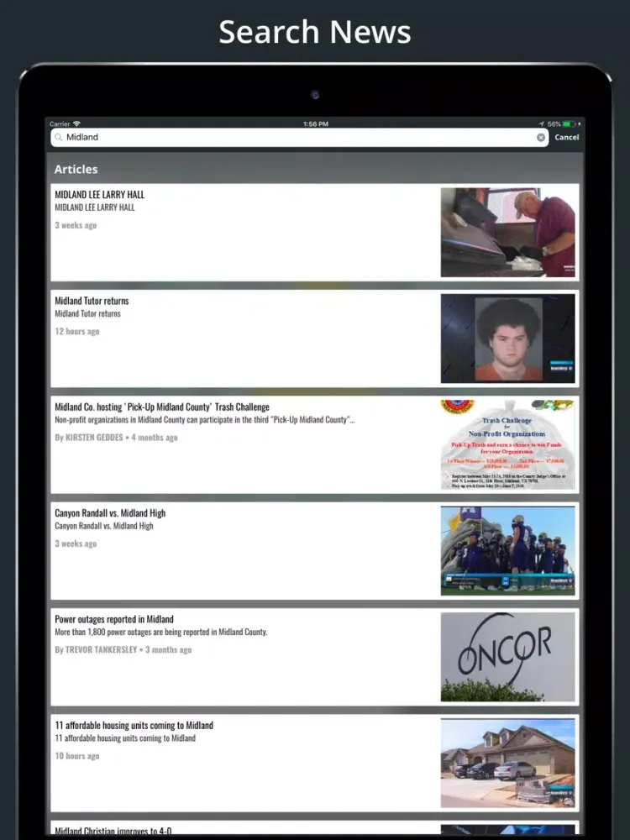
Task: Click author line By TREVOR TANKERSLEY
Action: (96, 650)
